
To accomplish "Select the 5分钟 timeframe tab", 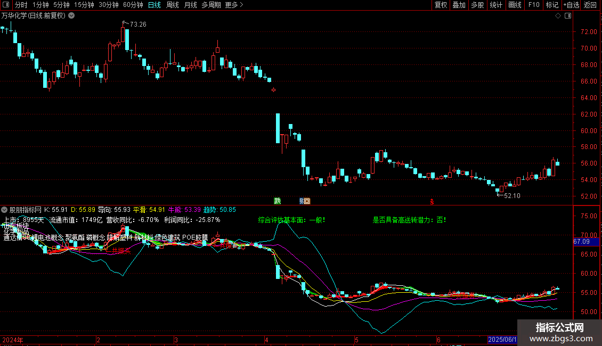I will tap(61, 5).
